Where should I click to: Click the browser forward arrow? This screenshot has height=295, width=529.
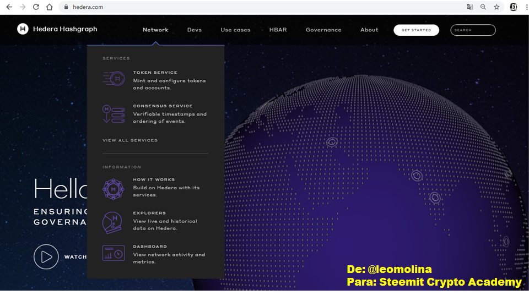(23, 7)
